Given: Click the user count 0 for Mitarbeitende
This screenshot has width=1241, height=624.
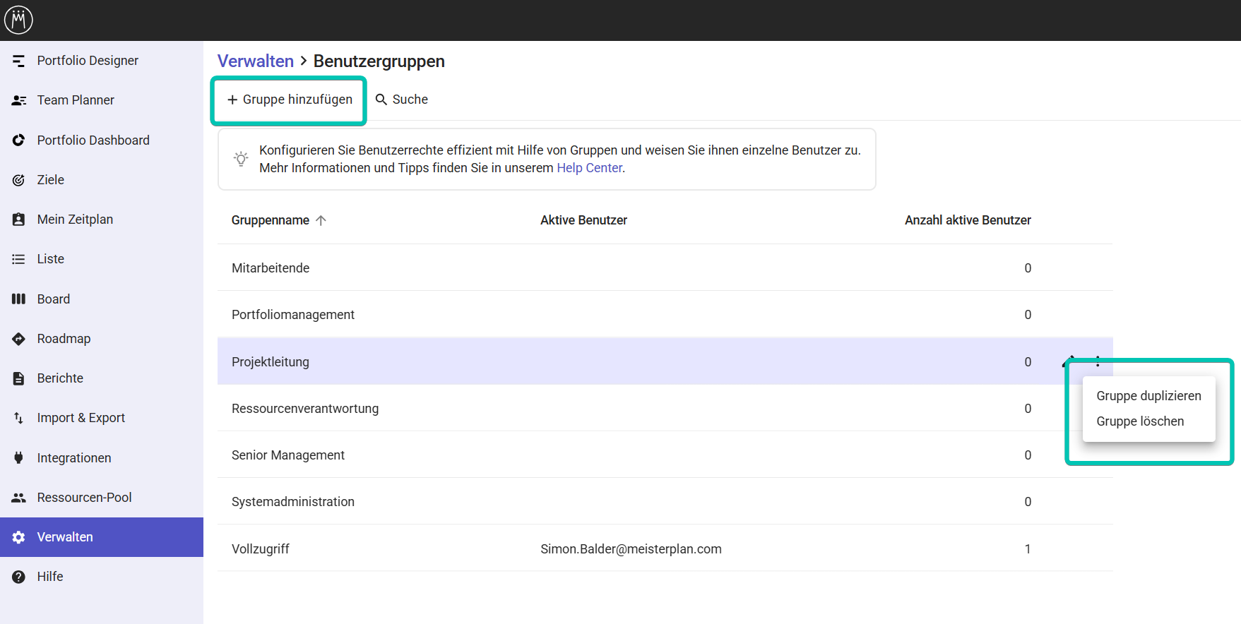Looking at the screenshot, I should pos(1028,268).
